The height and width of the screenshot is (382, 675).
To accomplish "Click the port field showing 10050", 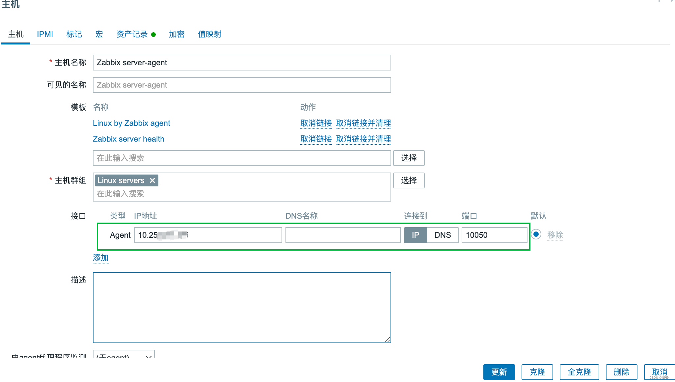I will pyautogui.click(x=494, y=235).
